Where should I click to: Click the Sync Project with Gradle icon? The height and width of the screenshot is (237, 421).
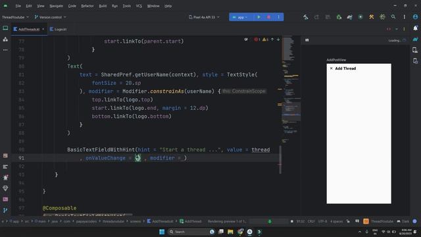pos(349,17)
